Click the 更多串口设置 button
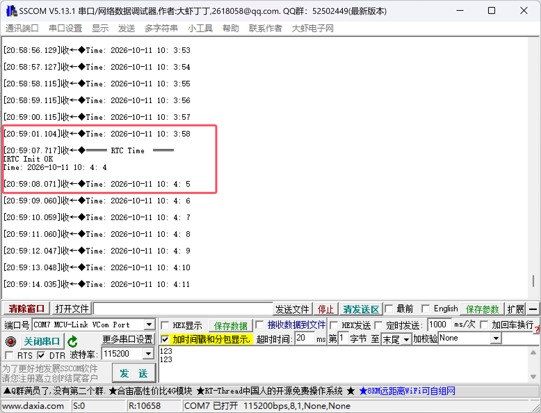The image size is (541, 413). click(x=128, y=339)
